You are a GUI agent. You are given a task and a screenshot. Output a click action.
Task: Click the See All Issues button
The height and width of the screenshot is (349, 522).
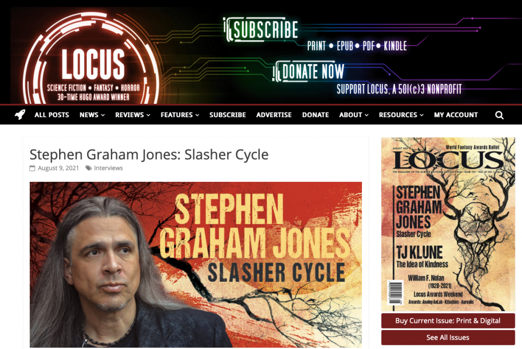(x=448, y=337)
